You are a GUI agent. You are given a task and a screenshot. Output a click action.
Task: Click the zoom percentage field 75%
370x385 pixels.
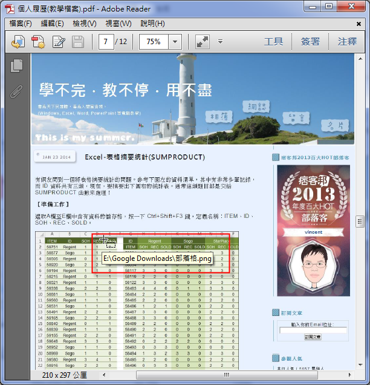(x=154, y=42)
